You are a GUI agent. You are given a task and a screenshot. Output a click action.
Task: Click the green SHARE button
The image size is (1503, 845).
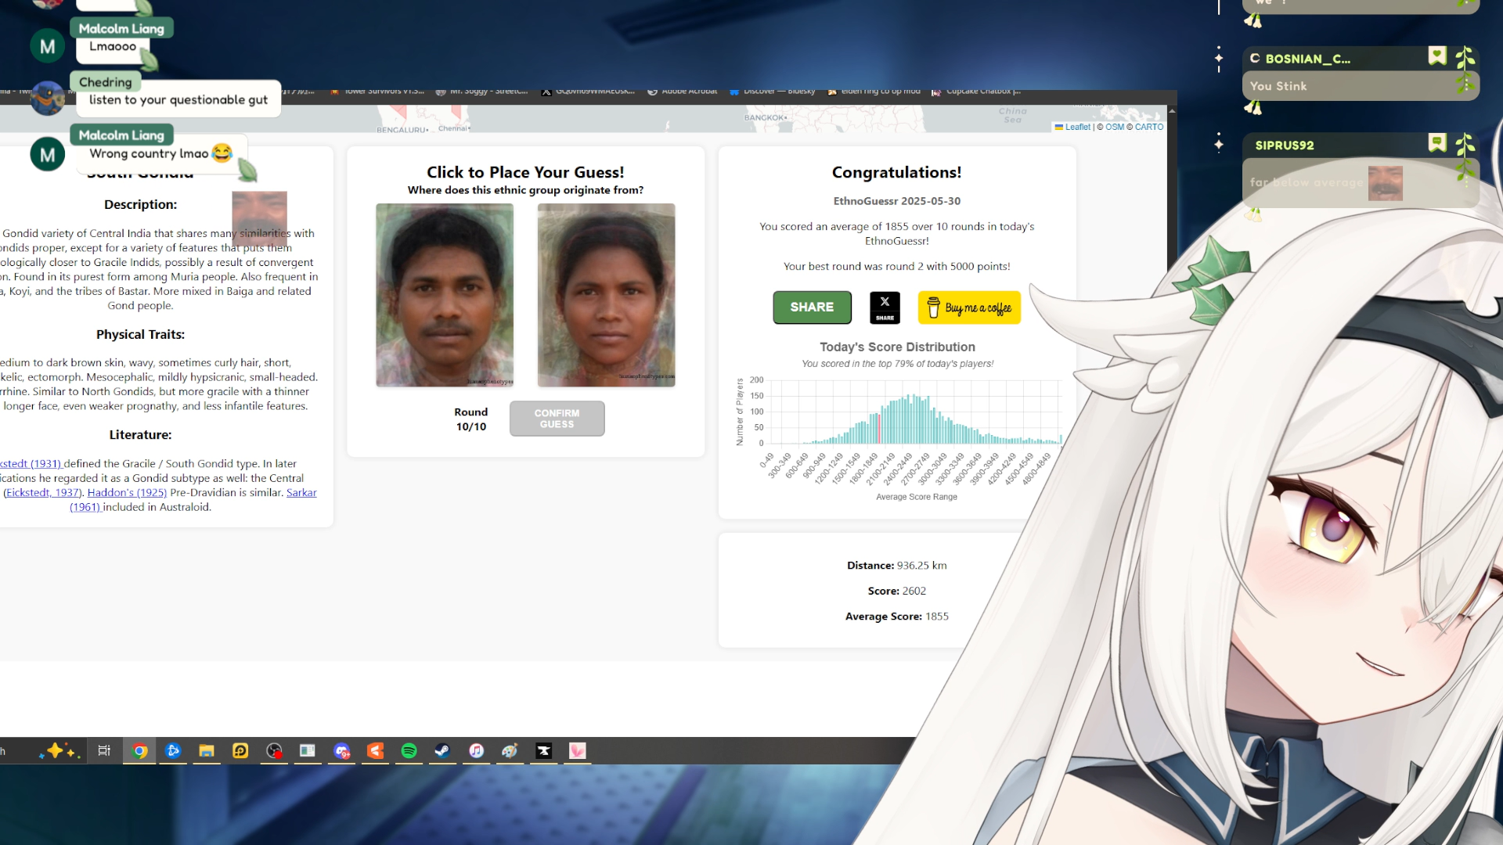pos(812,307)
